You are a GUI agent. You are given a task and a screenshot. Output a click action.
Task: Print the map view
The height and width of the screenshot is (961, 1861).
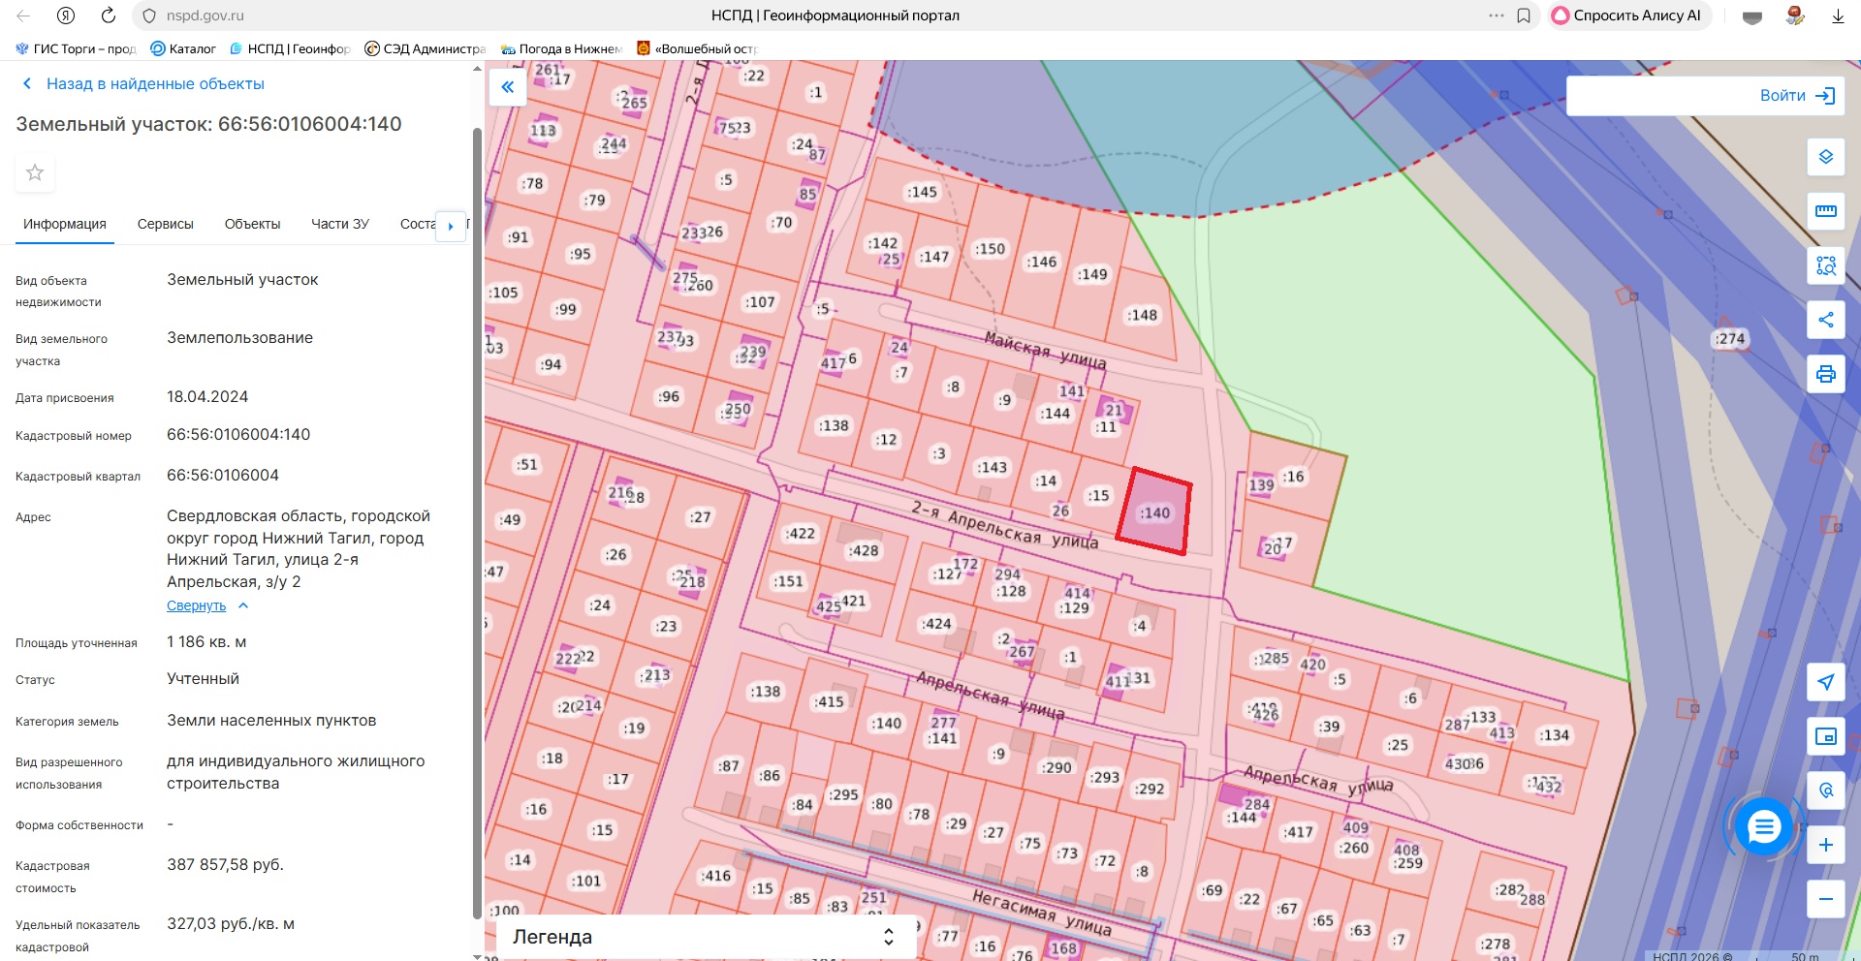pos(1825,374)
